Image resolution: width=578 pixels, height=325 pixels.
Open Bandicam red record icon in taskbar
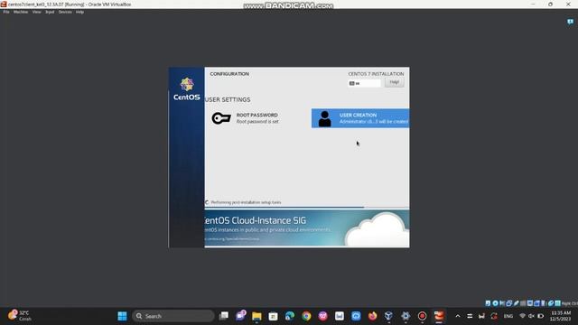(x=422, y=316)
